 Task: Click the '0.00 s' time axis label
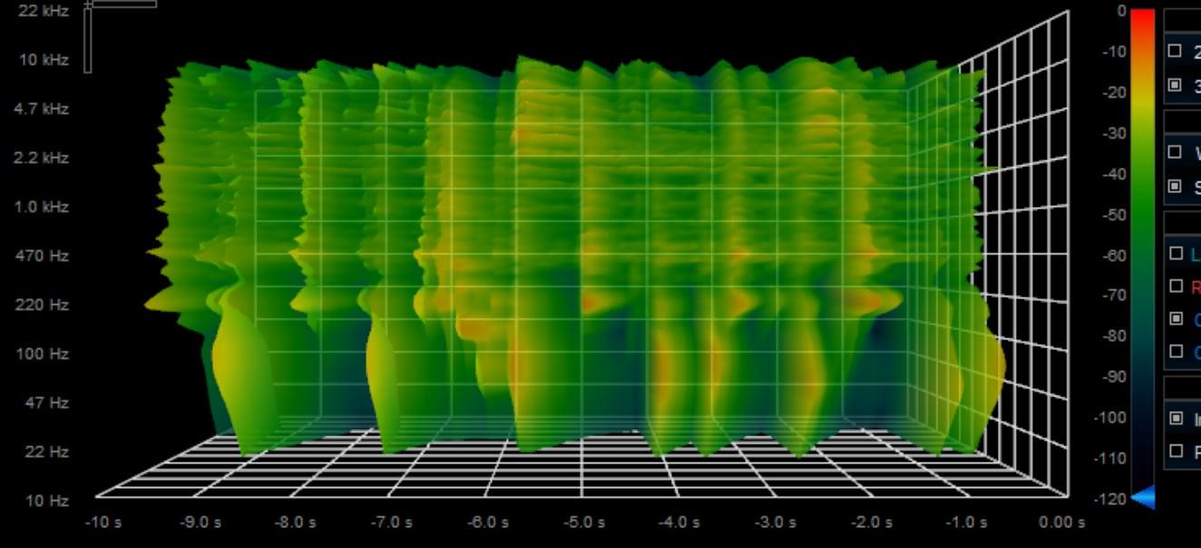pyautogui.click(x=1061, y=523)
